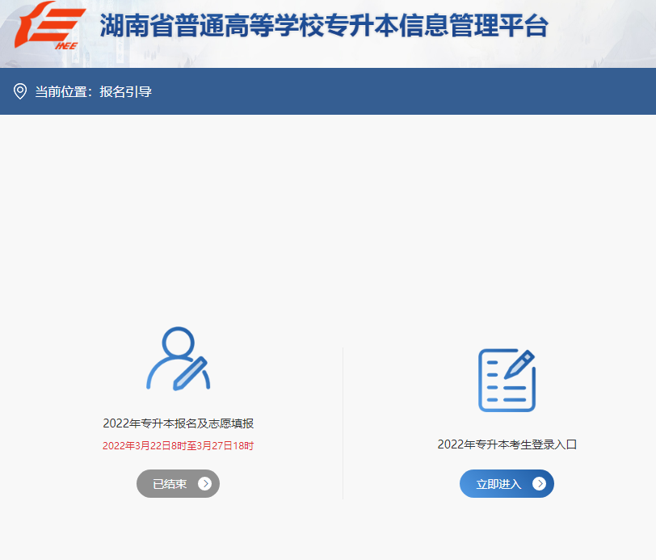Click the small HEE letters under the logo
This screenshot has width=656, height=560.
coord(65,46)
